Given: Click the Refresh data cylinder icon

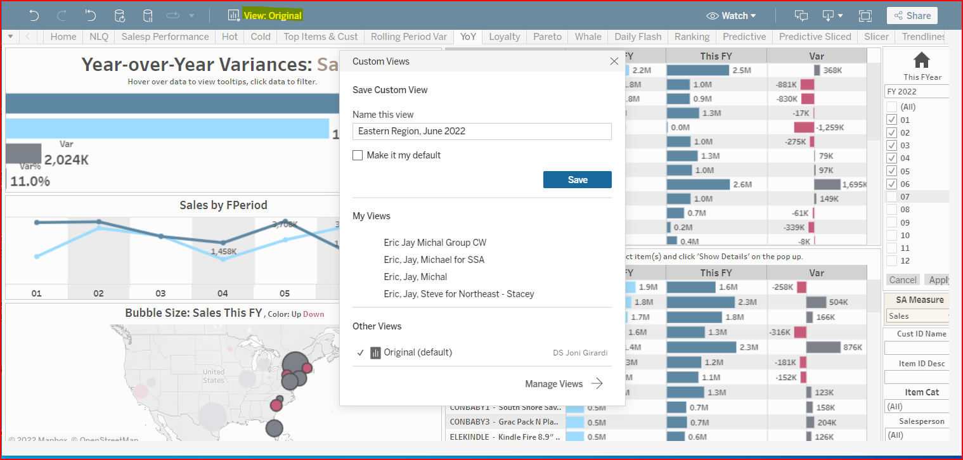Looking at the screenshot, I should click(x=119, y=16).
